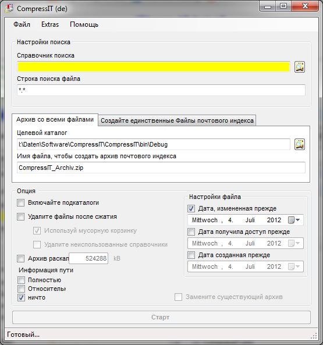This screenshot has width=323, height=345.
Task: Click the window resize grip in status bar
Action: coord(314,336)
